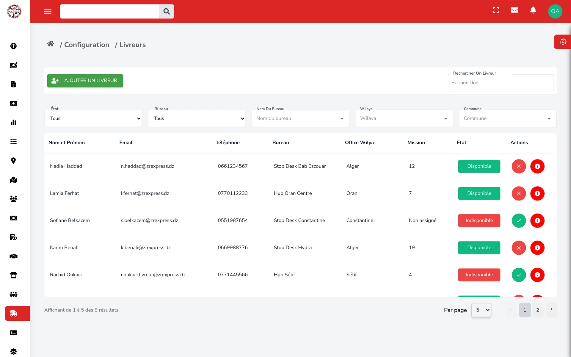Go to page 2 of results
Viewport: 571px width, 357px height.
tap(538, 310)
